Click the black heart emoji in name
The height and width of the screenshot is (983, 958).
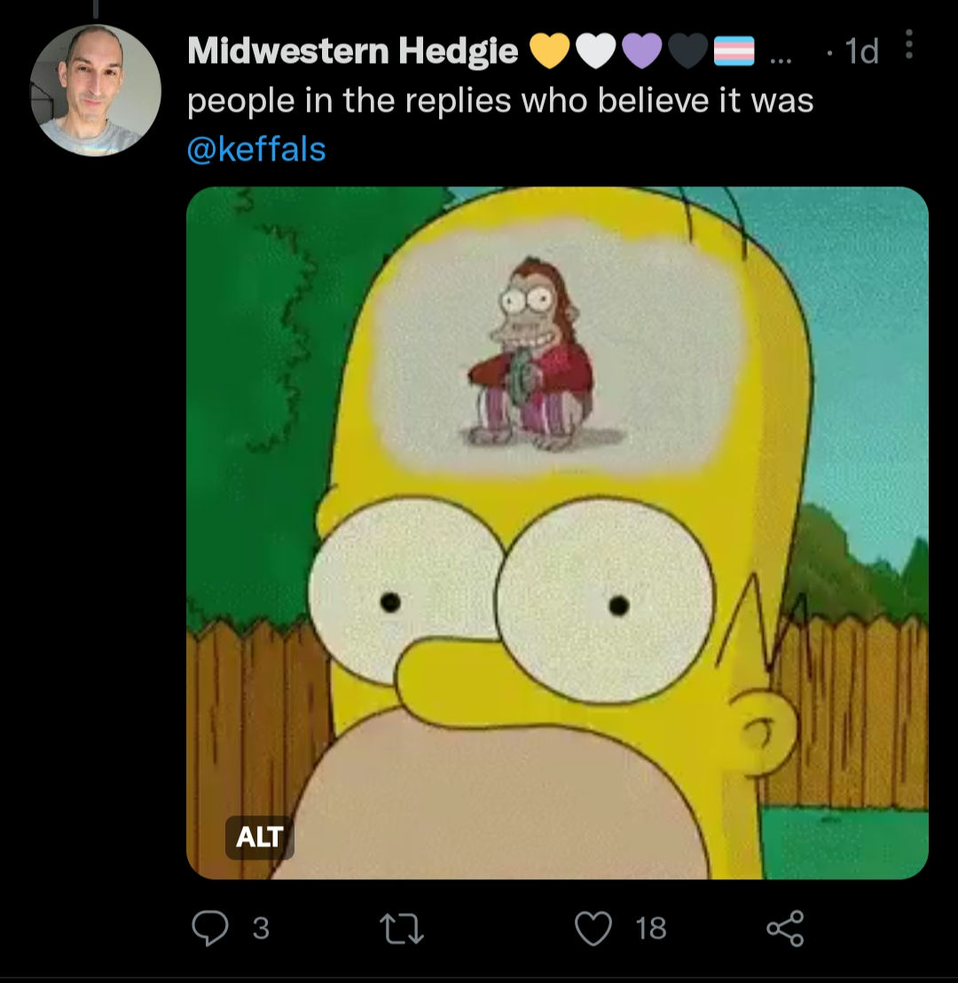point(688,51)
